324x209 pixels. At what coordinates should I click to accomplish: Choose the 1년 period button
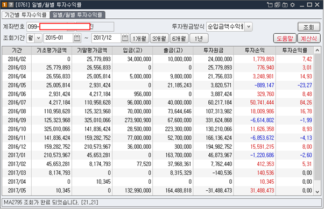(199, 38)
